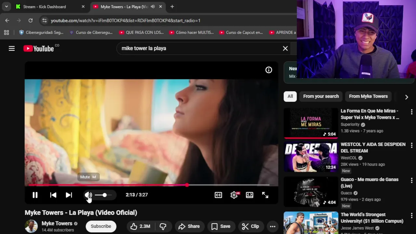Close the Kick Dashboard tab
Image resolution: width=416 pixels, height=234 pixels.
pos(83,6)
